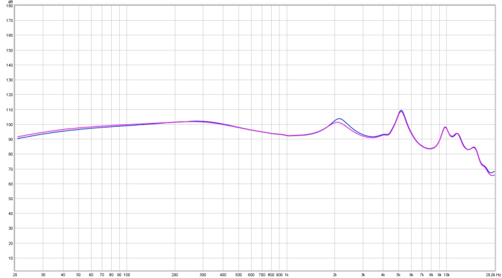502x278 pixels.
Task: Click the blue curve end at 20 kHz
Action: [x=494, y=171]
